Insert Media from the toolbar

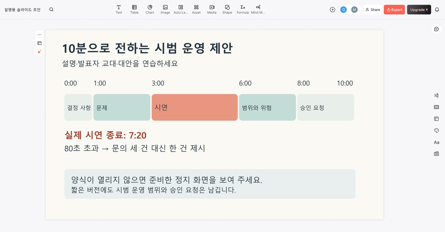pyautogui.click(x=212, y=9)
